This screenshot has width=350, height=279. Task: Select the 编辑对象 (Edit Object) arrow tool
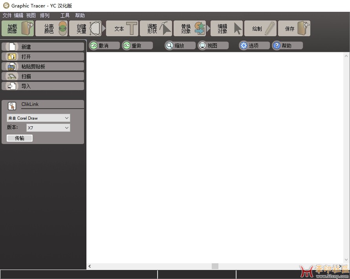227,28
